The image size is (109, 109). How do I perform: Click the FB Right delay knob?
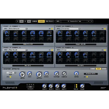(x=46, y=74)
